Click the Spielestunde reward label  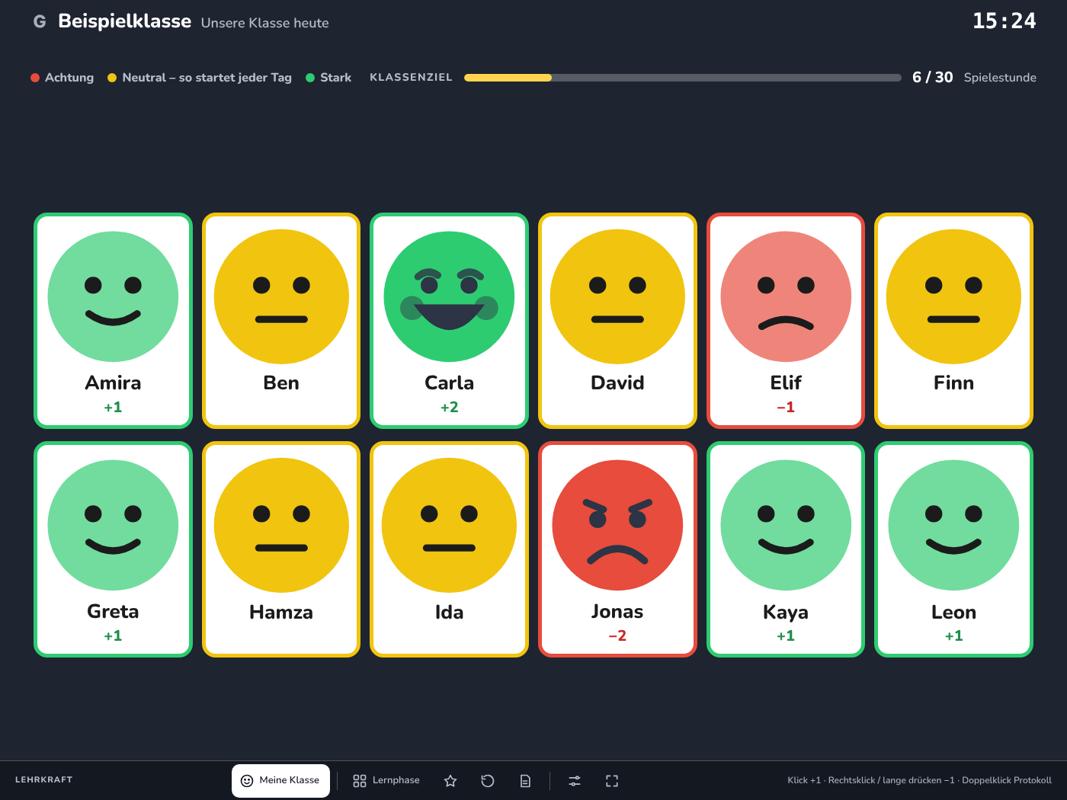[1000, 78]
